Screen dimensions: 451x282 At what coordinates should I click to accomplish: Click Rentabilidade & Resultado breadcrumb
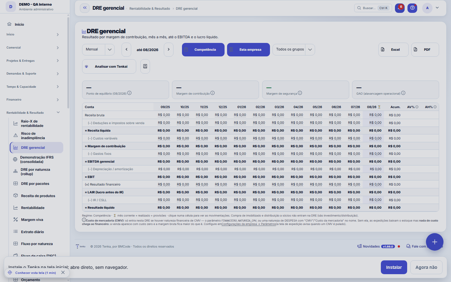pyautogui.click(x=150, y=8)
